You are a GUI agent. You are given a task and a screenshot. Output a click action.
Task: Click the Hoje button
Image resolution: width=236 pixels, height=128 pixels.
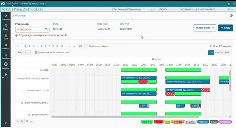tap(20, 53)
